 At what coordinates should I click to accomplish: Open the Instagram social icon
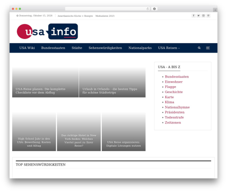pos(203,15)
